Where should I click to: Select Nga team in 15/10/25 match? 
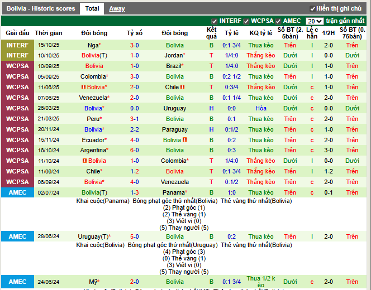tap(93, 45)
